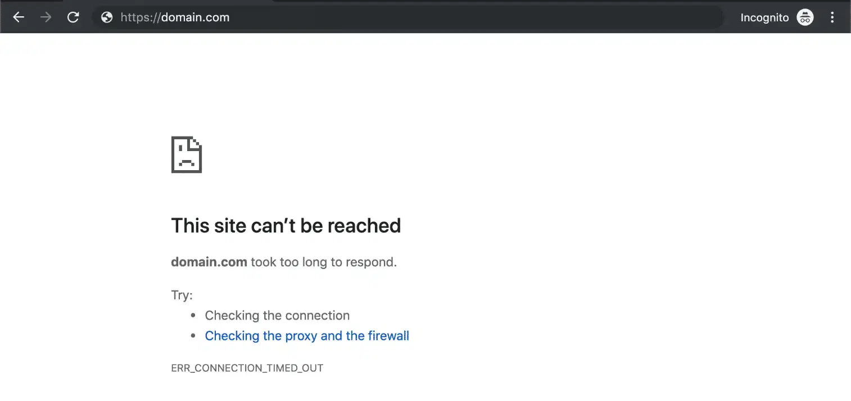Open the three-dot Chrome menu
The width and height of the screenshot is (851, 401).
(832, 17)
